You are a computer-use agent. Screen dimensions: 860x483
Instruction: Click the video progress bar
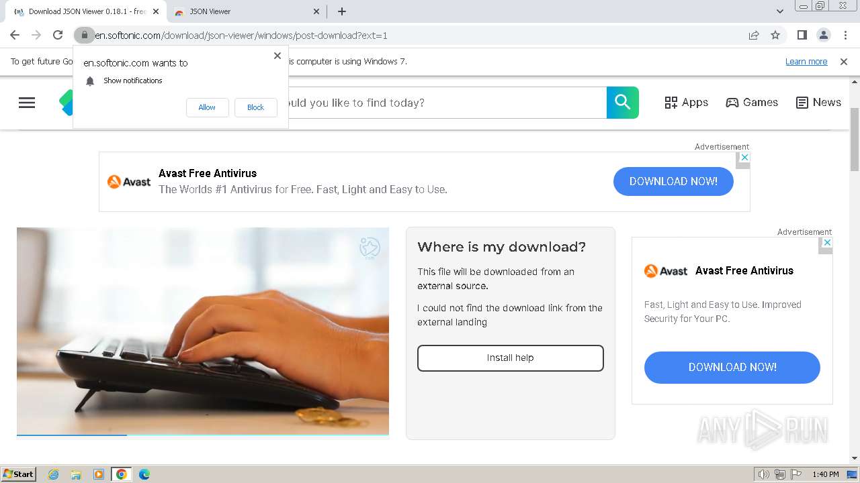tap(203, 435)
